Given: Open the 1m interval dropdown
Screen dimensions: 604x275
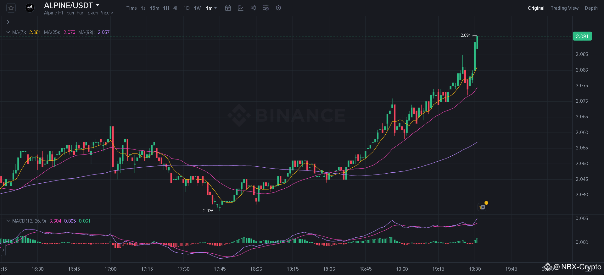Looking at the screenshot, I should [x=211, y=8].
